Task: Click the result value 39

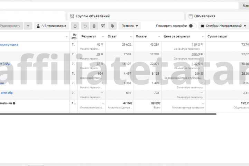Action: (98, 54)
